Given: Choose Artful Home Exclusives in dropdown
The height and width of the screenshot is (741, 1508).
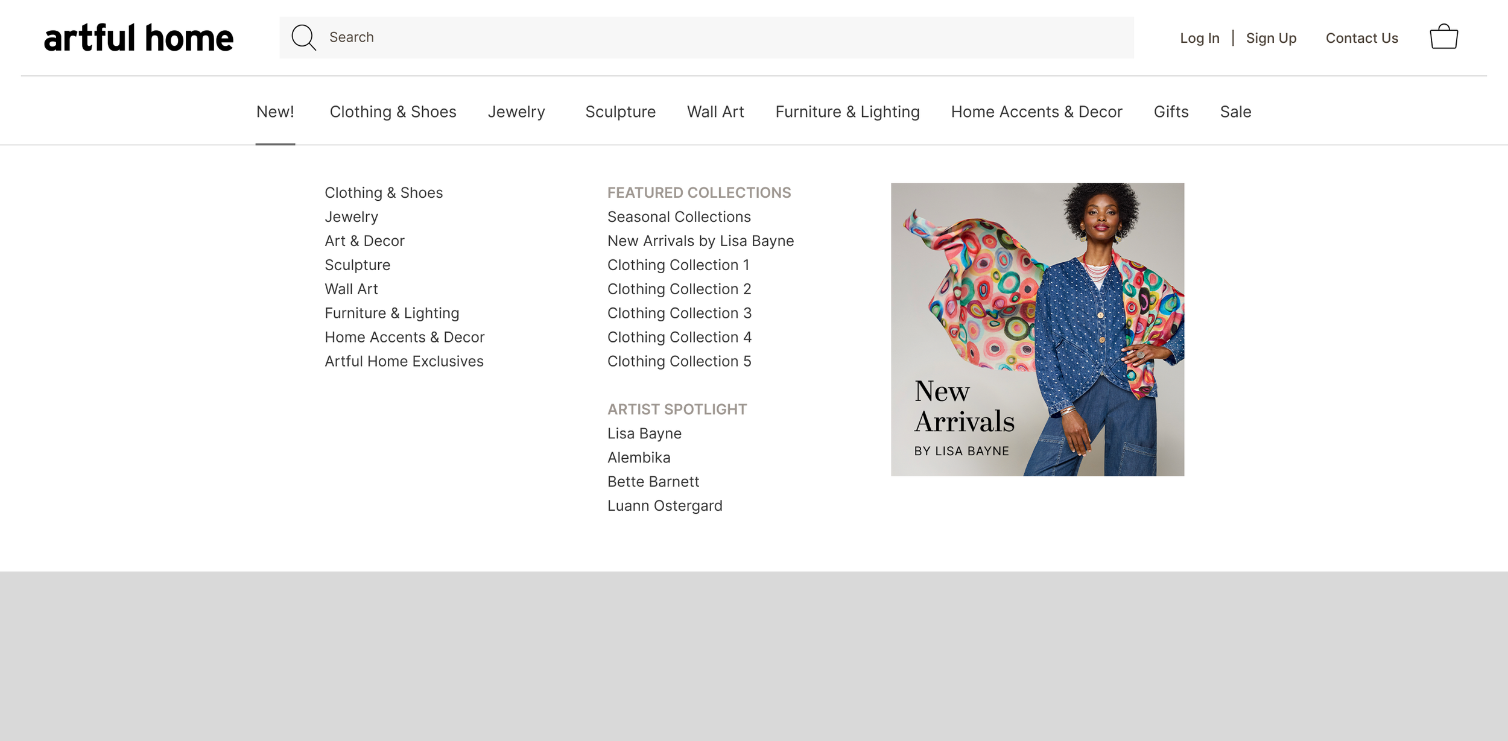Looking at the screenshot, I should point(404,361).
